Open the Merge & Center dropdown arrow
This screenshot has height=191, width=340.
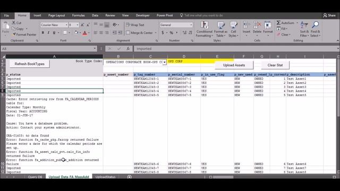click(x=156, y=33)
